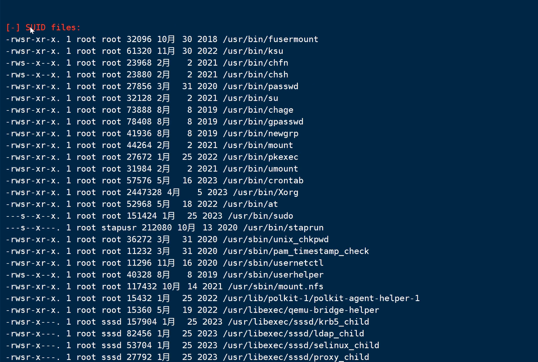This screenshot has height=362, width=538.
Task: Click the /usr/bin/sudo path
Action: (x=260, y=216)
